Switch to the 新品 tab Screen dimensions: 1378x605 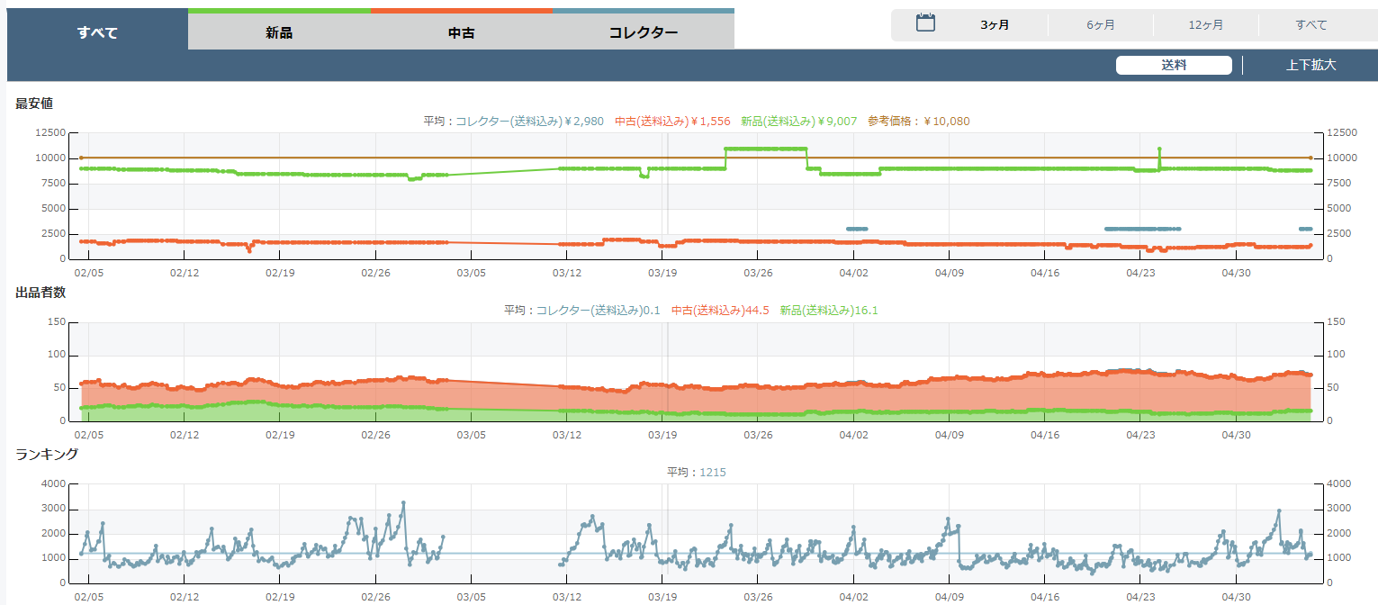point(279,33)
